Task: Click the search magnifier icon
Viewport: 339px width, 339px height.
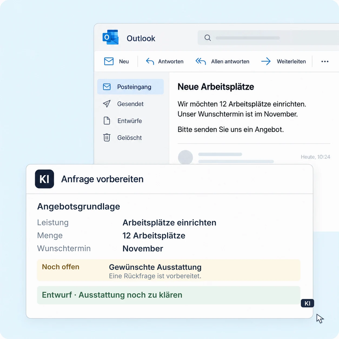Action: [x=208, y=38]
